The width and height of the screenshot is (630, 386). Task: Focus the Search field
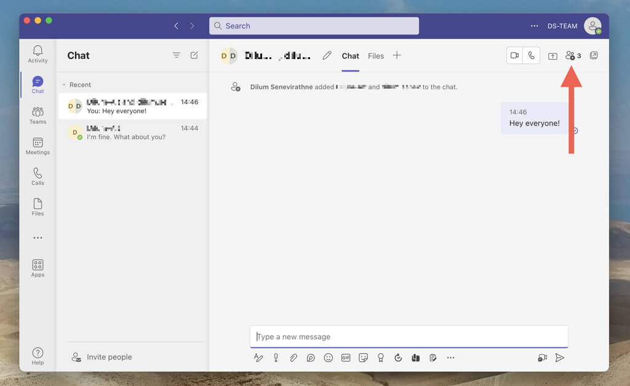[314, 26]
